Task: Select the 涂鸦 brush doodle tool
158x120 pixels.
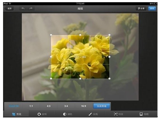Action: coord(93,114)
